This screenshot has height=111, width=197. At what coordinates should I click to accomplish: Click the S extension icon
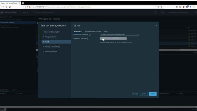click(x=190, y=7)
